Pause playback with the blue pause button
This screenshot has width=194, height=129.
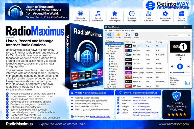180,67
